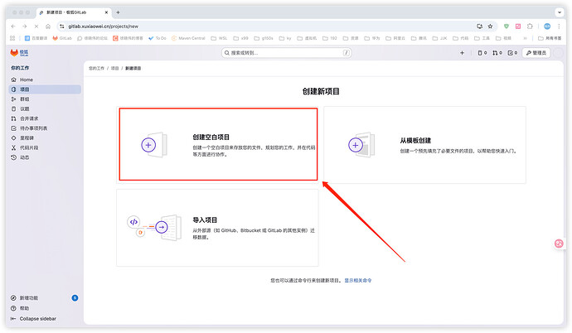Viewport: 572px width, 333px height.
Task: Go to 群组 (Groups) in sidebar
Action: pyautogui.click(x=24, y=99)
